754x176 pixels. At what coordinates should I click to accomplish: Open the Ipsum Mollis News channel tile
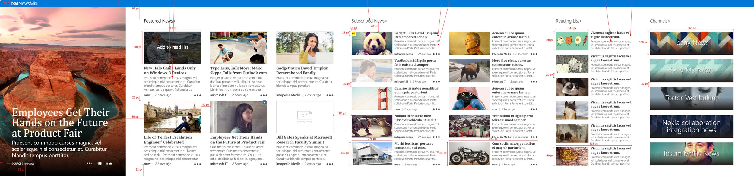coord(692,154)
